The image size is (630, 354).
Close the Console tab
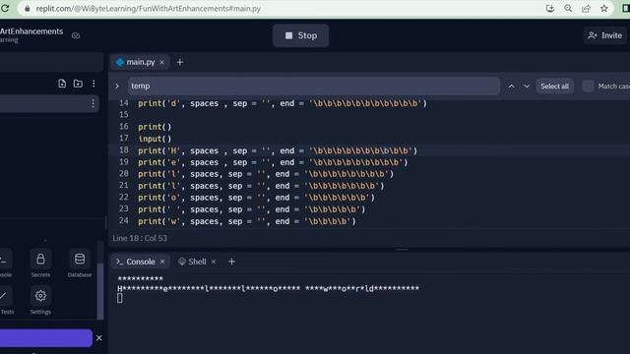(x=162, y=262)
